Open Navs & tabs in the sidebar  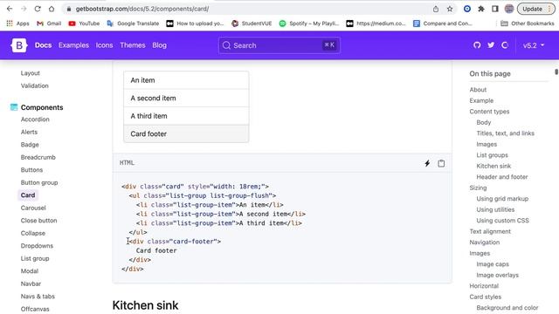38,297
